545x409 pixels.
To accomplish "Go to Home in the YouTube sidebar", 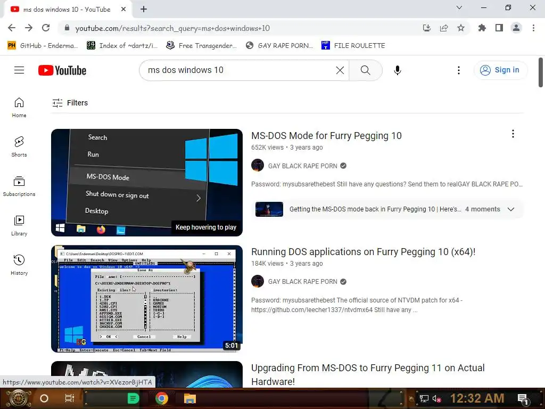I will coord(19,108).
